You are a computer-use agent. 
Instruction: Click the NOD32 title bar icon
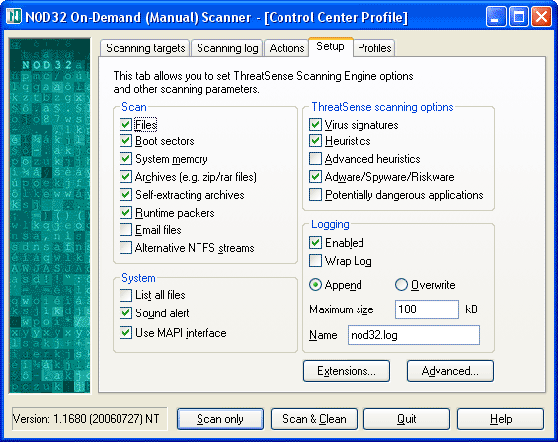click(x=14, y=17)
